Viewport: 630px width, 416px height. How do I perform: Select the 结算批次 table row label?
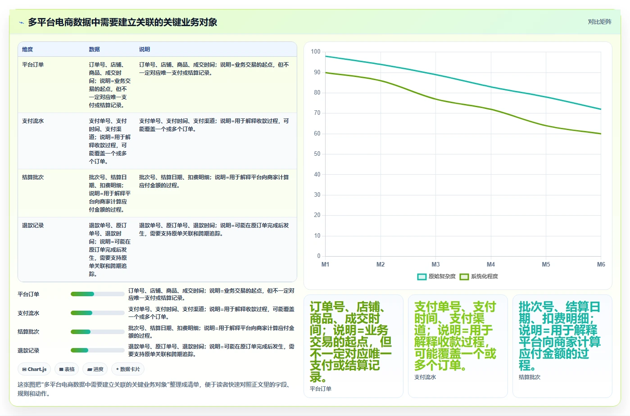pyautogui.click(x=33, y=177)
